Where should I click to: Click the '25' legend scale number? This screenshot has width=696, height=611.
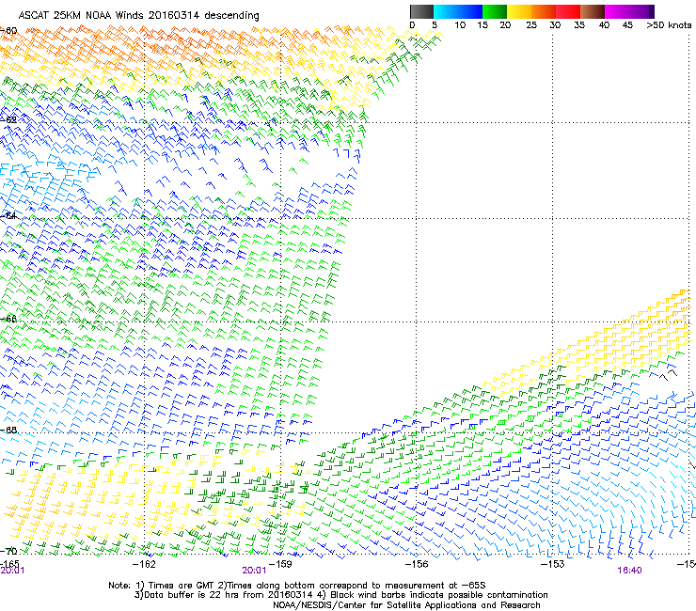(x=531, y=25)
